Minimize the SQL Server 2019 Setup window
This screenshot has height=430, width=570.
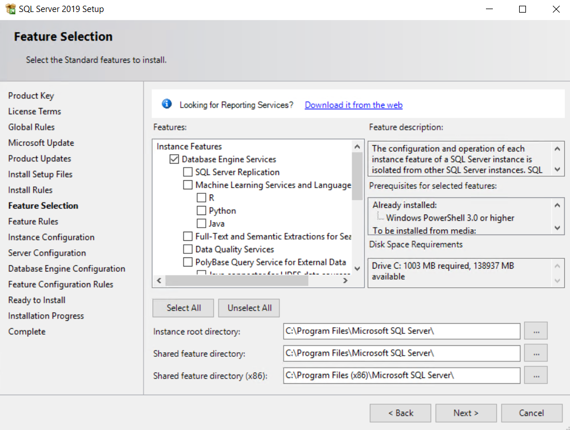pos(489,9)
